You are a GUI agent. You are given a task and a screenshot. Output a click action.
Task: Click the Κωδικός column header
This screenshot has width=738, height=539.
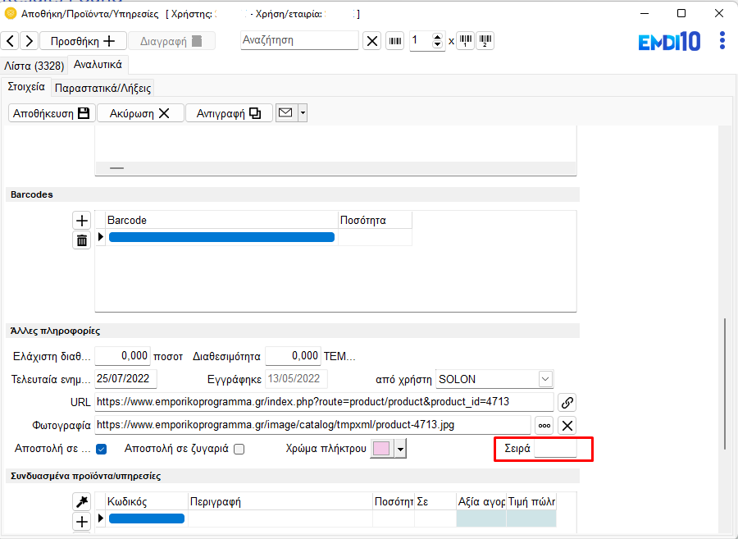(x=147, y=502)
